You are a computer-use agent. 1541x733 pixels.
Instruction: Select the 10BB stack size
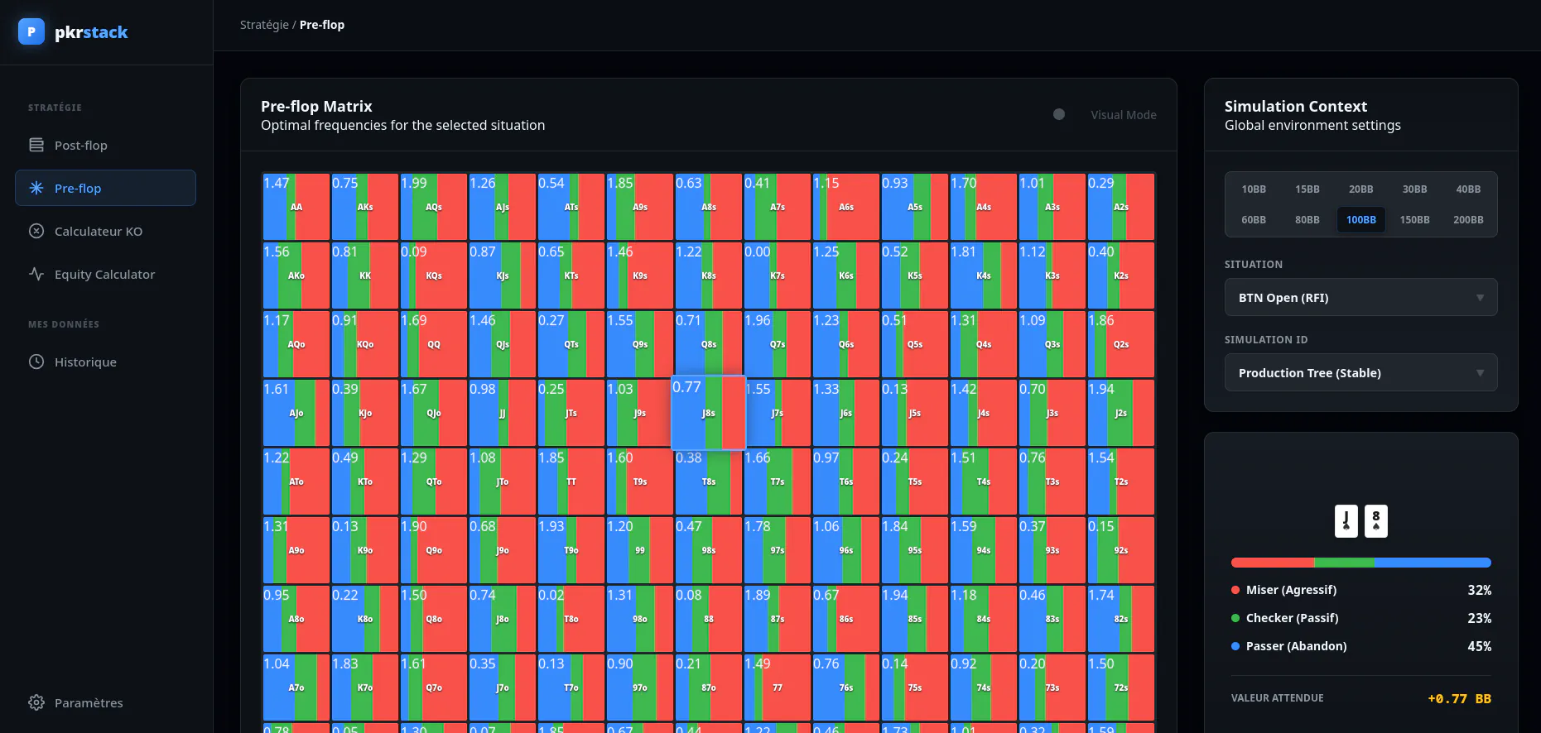[x=1254, y=189]
